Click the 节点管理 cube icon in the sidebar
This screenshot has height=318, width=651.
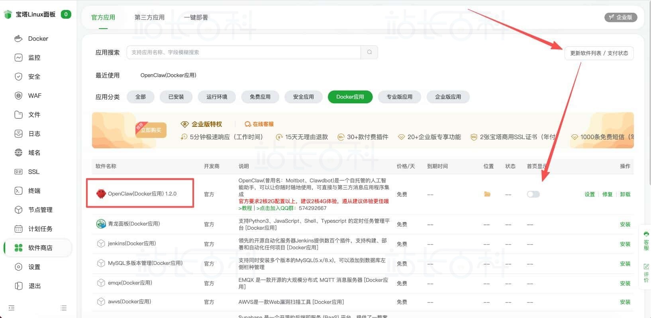click(x=18, y=210)
